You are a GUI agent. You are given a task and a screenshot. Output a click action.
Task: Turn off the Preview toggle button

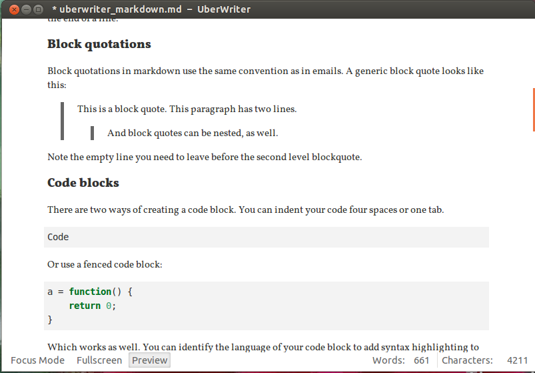point(149,360)
